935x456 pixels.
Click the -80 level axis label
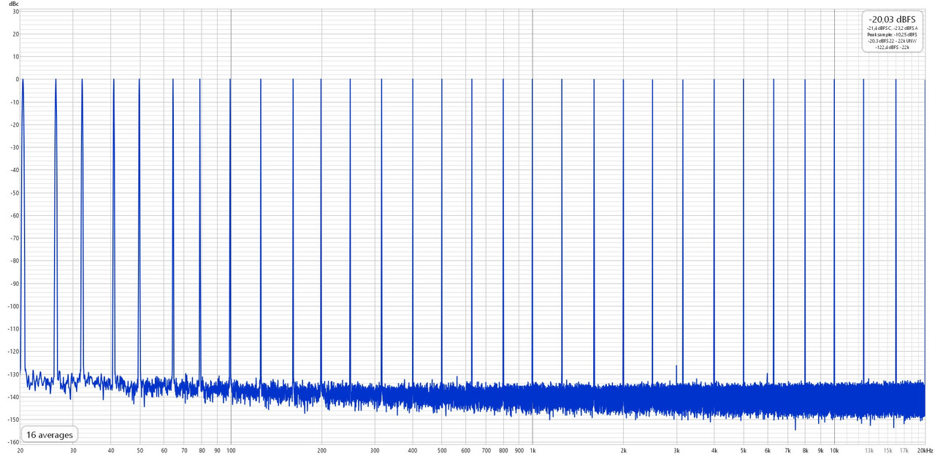pyautogui.click(x=15, y=260)
